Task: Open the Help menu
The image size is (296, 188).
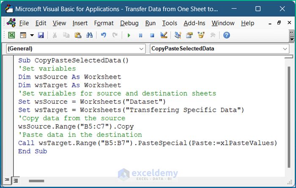Action: [x=247, y=23]
